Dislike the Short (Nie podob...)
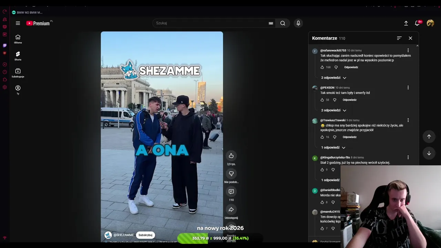Image resolution: width=441 pixels, height=248 pixels. pos(231,174)
